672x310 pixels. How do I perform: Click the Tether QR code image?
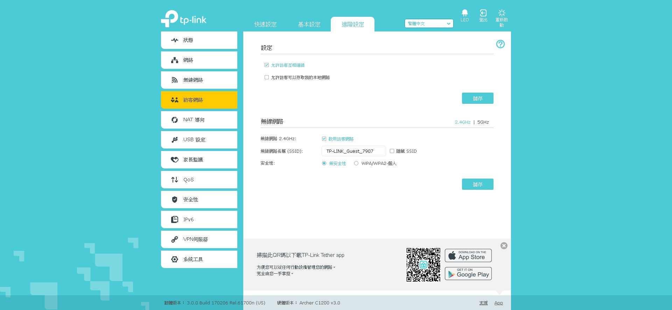pyautogui.click(x=423, y=265)
